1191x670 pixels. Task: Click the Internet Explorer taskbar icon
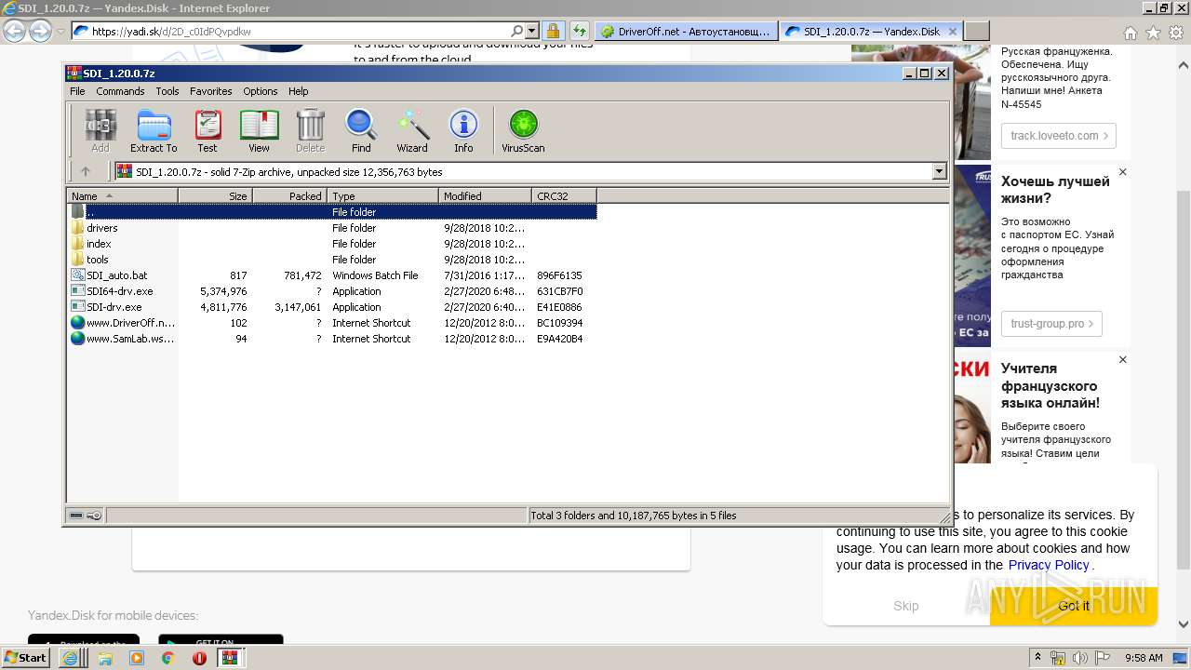point(70,658)
